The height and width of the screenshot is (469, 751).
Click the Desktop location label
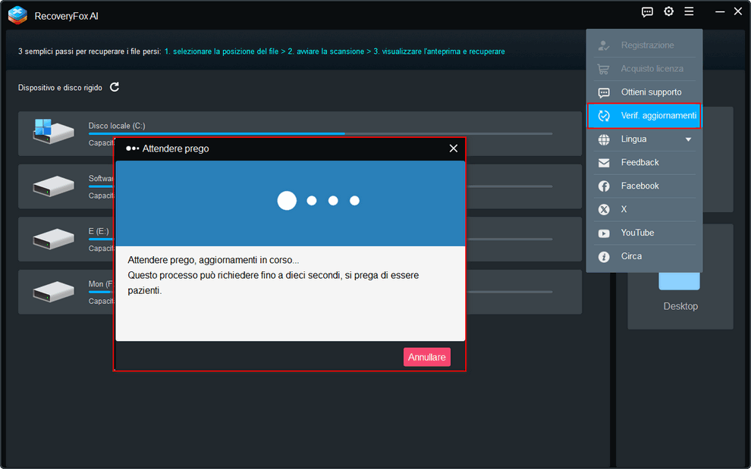click(680, 306)
